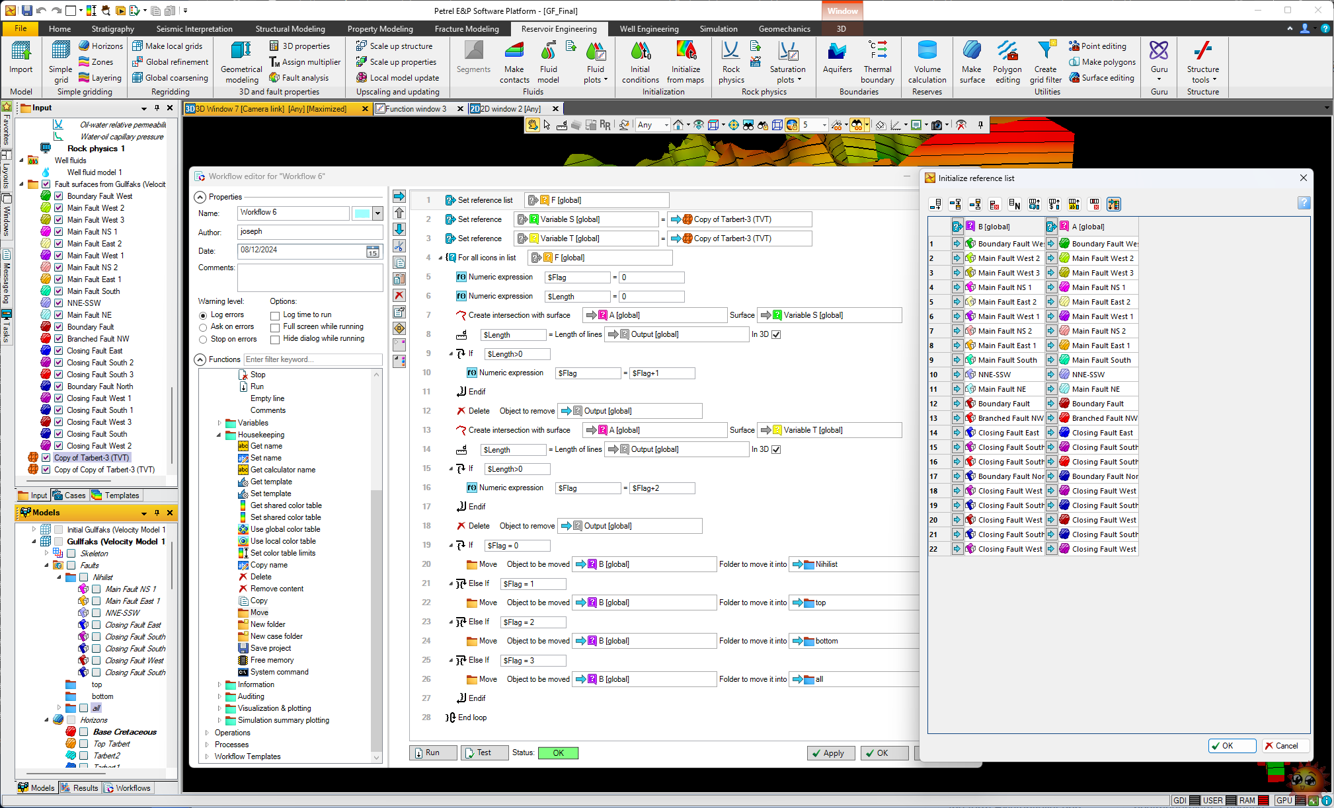Select Ask on errors option
This screenshot has width=1334, height=808.
pos(203,328)
